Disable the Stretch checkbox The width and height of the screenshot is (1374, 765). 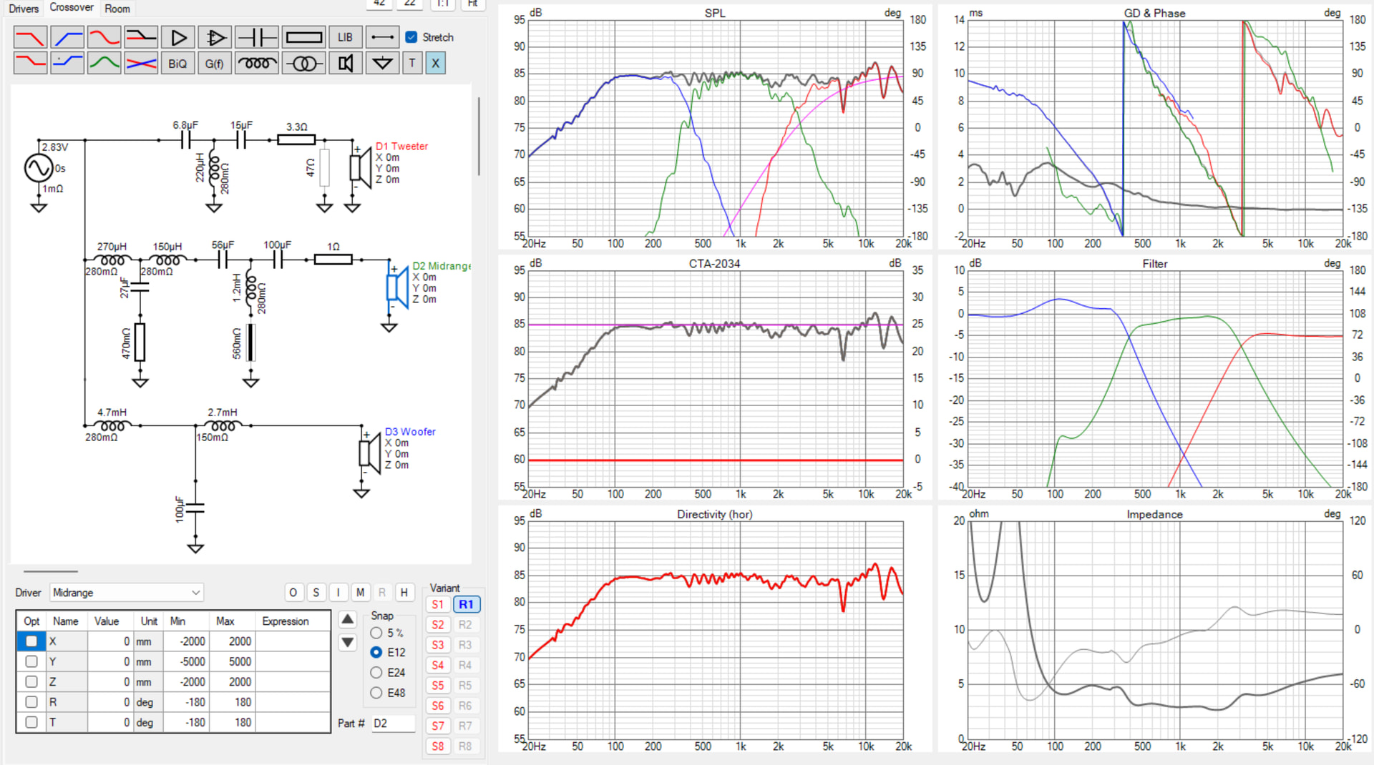pos(411,37)
